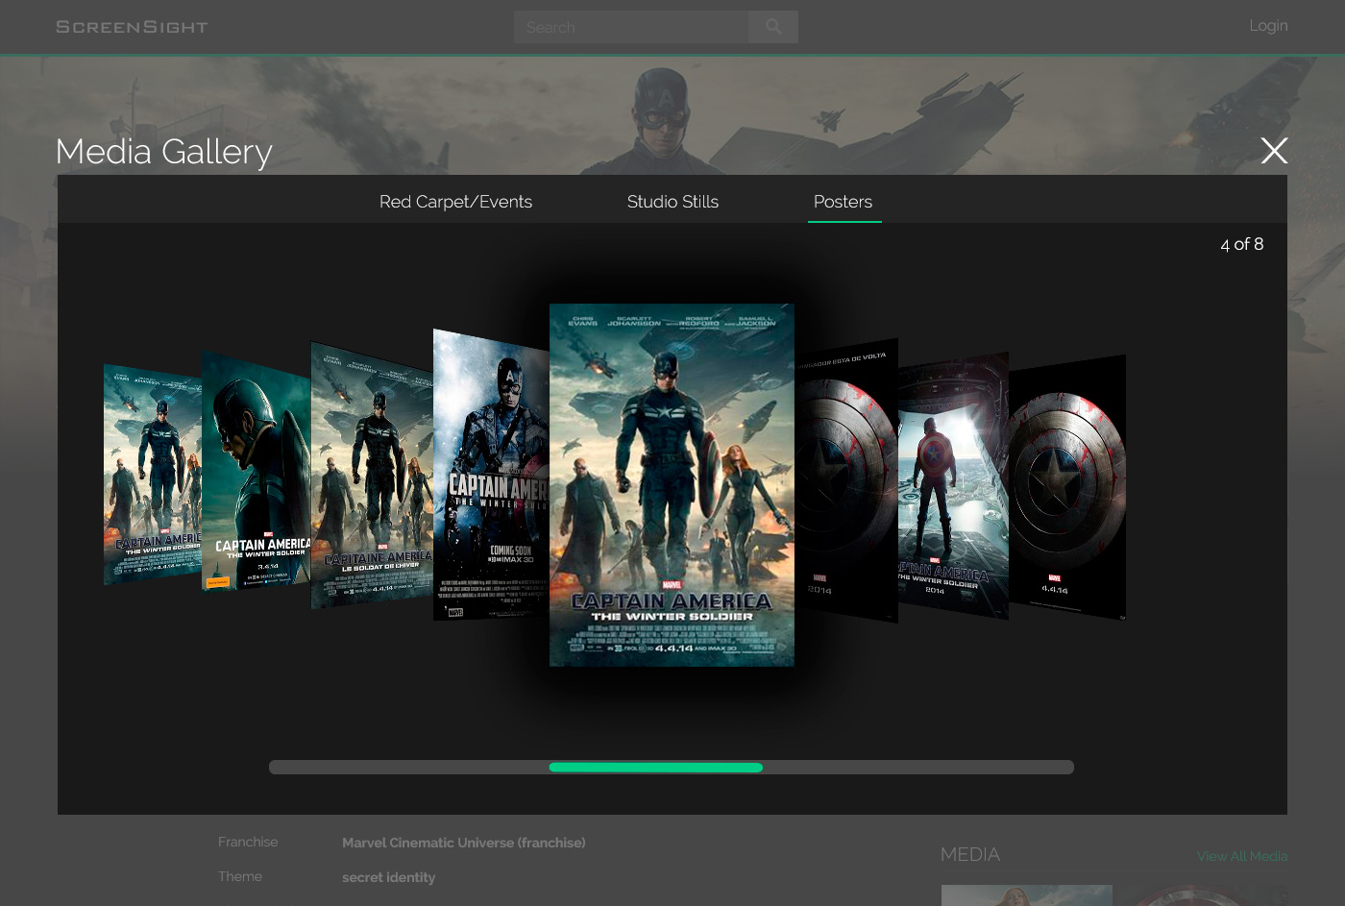The width and height of the screenshot is (1345, 906).
Task: Open the View All Media link
Action: pyautogui.click(x=1242, y=856)
